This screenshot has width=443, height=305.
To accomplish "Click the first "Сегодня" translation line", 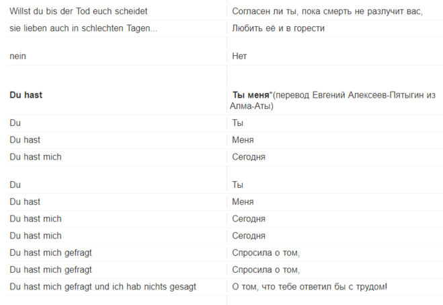I will coord(249,157).
